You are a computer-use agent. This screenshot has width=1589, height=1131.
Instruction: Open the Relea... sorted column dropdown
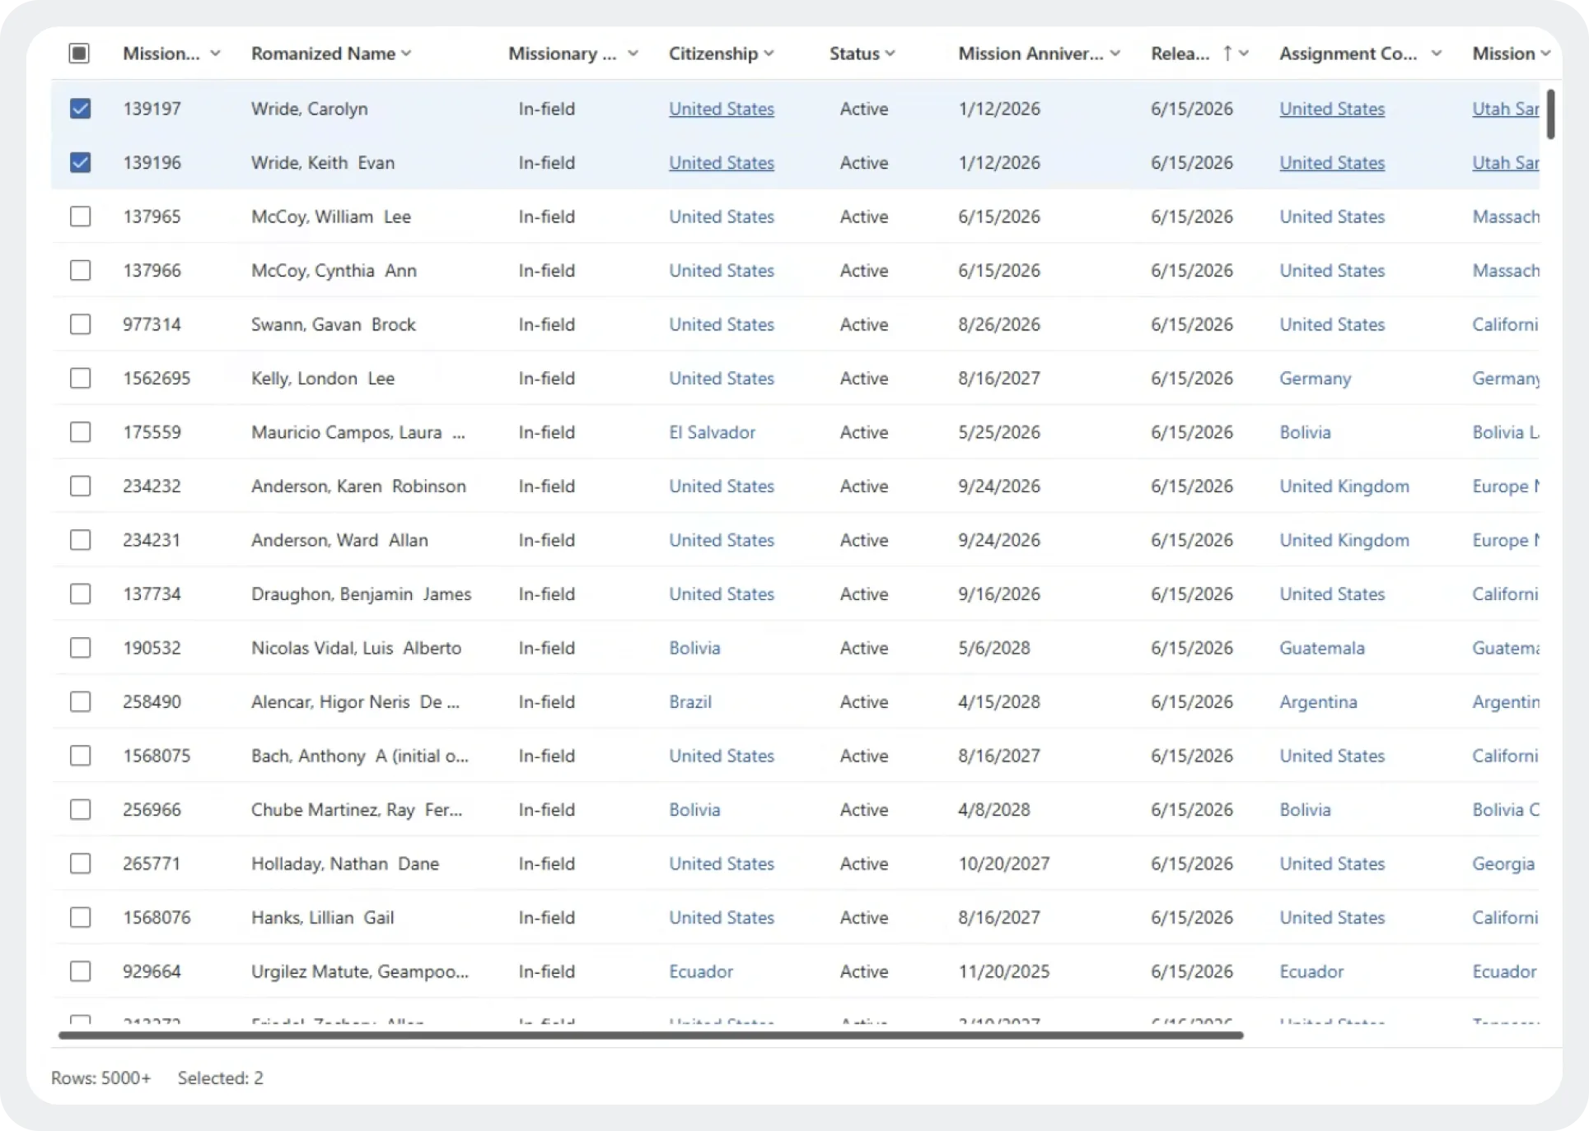(x=1244, y=54)
